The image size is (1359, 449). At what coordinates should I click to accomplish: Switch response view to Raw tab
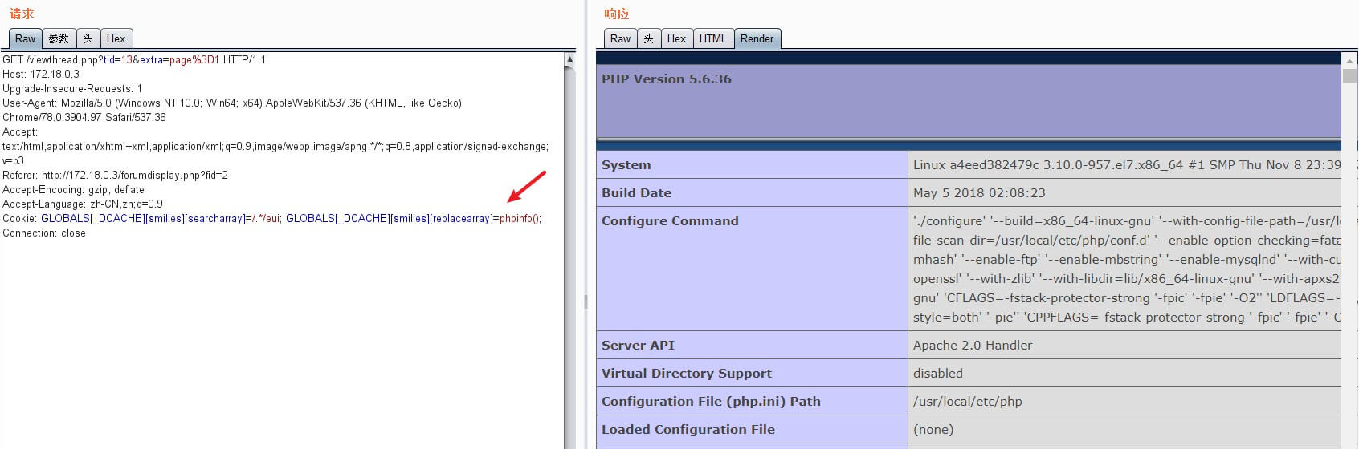tap(620, 38)
